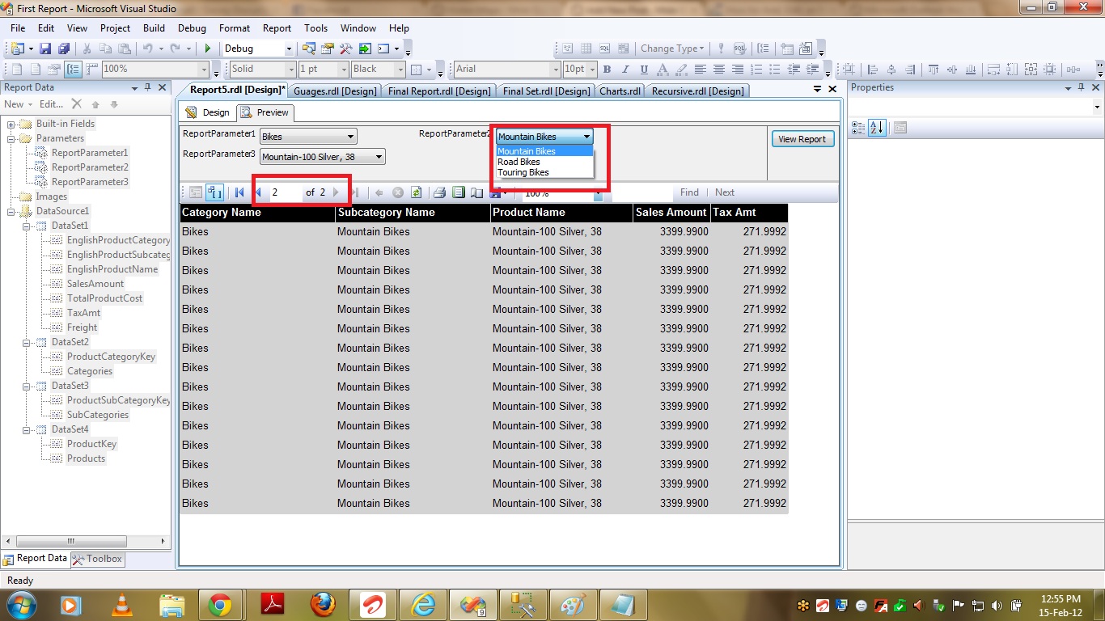Open the Report menu
Viewport: 1105px width, 621px height.
[x=277, y=27]
